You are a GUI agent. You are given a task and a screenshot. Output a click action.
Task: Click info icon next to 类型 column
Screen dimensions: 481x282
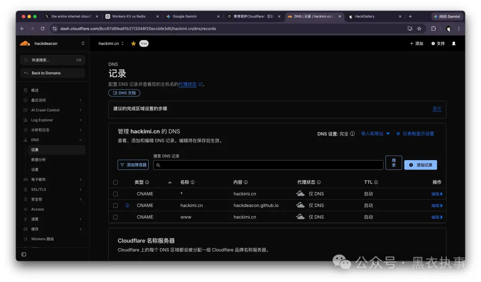click(147, 182)
